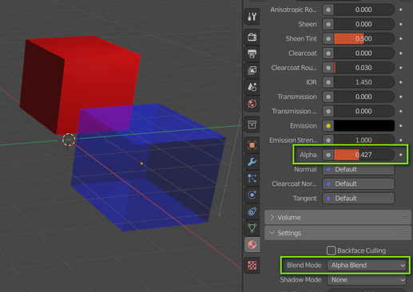Click the Clearcoat value field
Screen dimensions: 413x292
[x=364, y=53]
